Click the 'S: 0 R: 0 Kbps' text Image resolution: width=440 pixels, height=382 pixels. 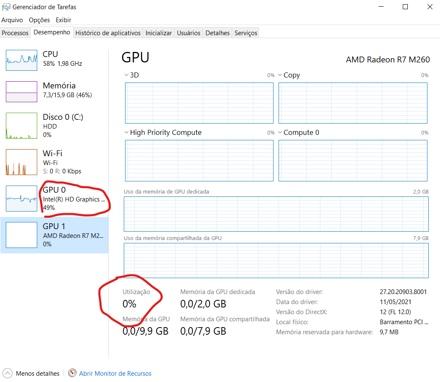coord(62,171)
